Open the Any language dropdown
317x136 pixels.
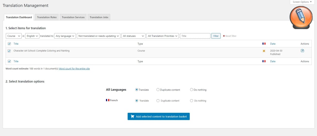(x=65, y=36)
